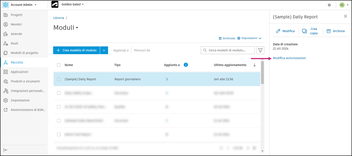Check the fourth table row checkbox
The width and height of the screenshot is (352, 156).
pos(59,121)
